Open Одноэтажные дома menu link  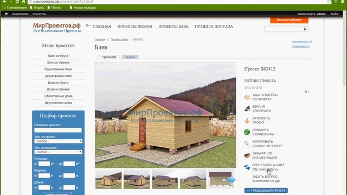(58, 96)
